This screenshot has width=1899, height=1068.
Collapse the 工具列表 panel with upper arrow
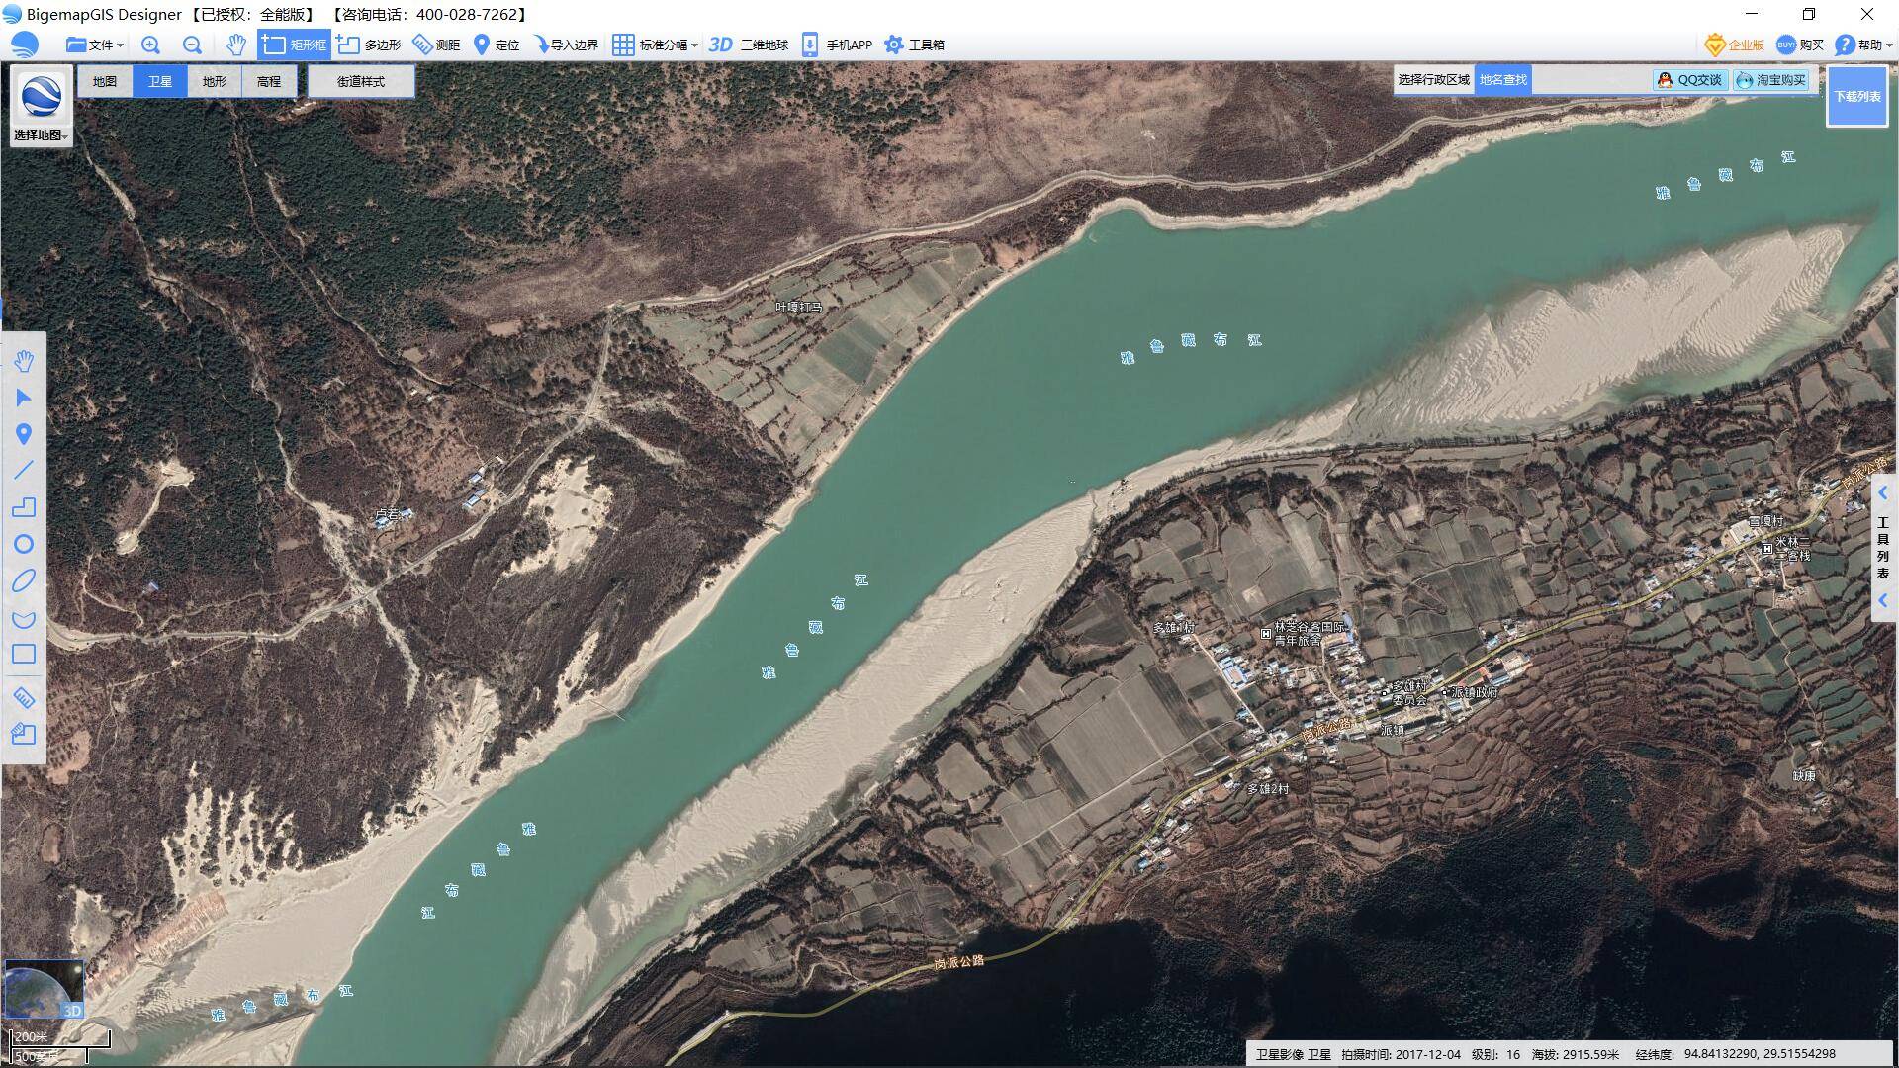[x=1883, y=492]
